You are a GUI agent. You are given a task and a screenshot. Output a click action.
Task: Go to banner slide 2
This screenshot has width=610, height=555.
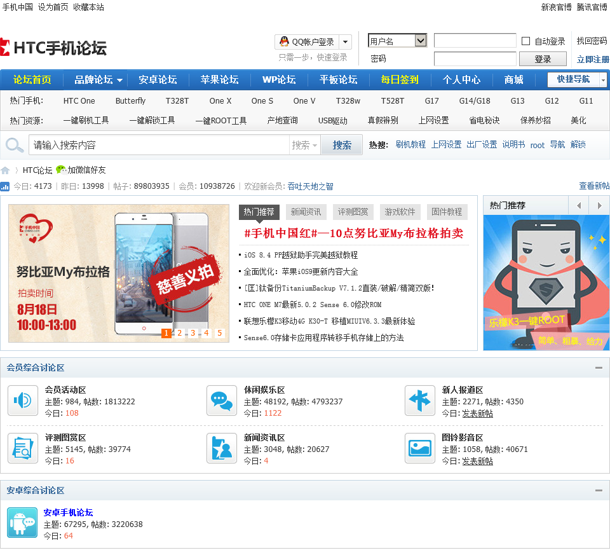(x=179, y=333)
